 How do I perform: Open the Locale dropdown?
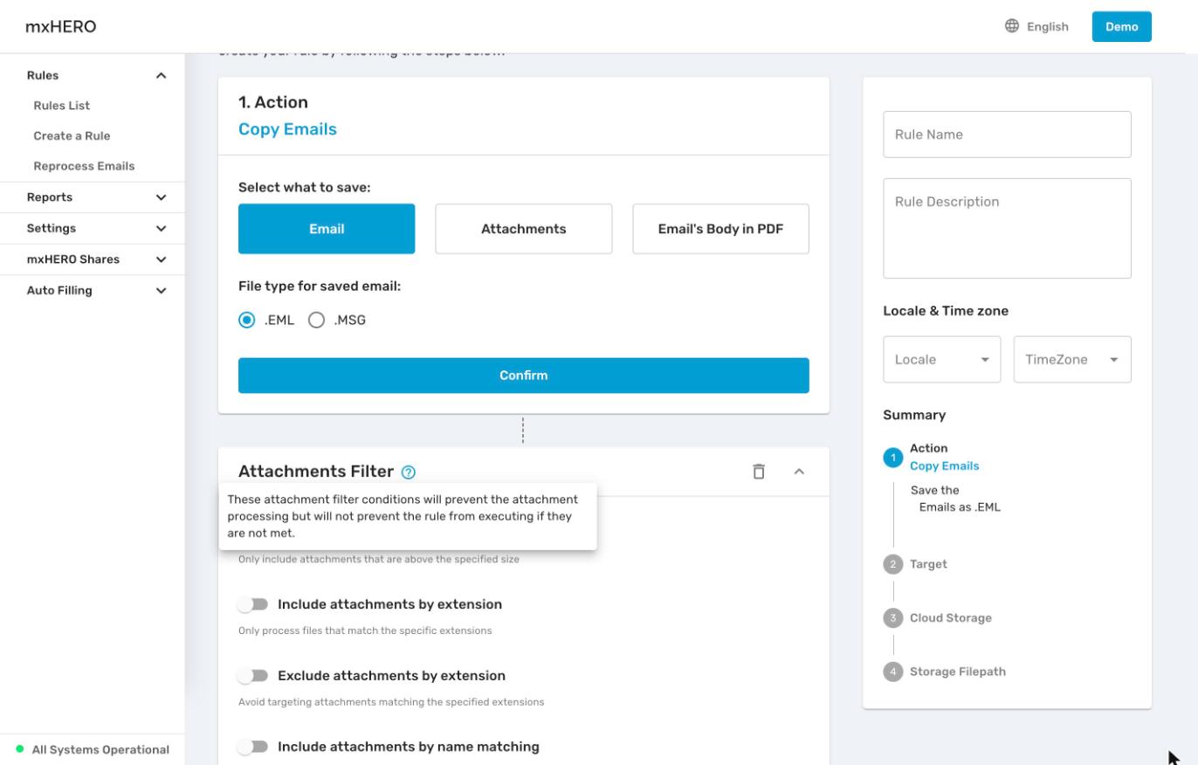point(942,360)
